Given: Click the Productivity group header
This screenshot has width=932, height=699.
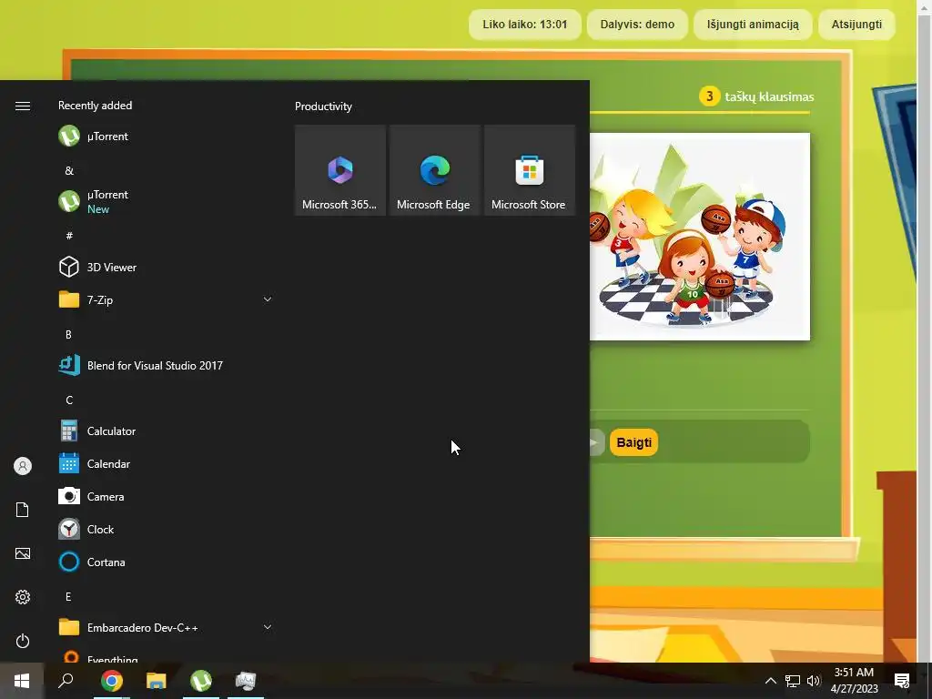Looking at the screenshot, I should tap(323, 106).
